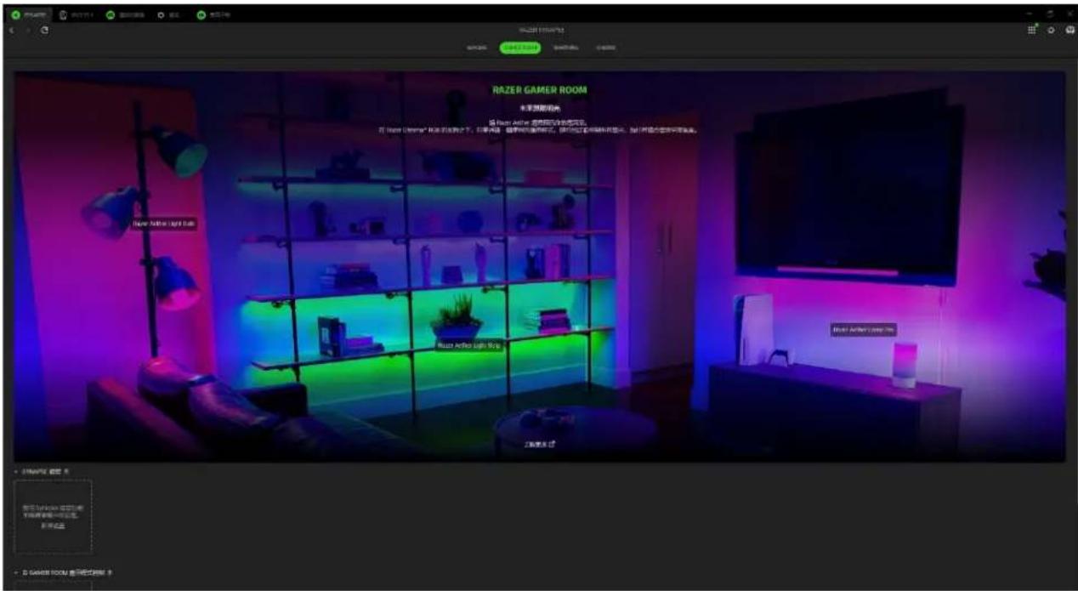Click the Razer Aether Light Strip label
Screen dimensions: 1078x591
click(469, 346)
